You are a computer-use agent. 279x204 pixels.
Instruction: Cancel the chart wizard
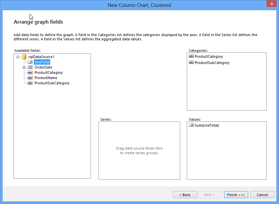tap(262, 195)
